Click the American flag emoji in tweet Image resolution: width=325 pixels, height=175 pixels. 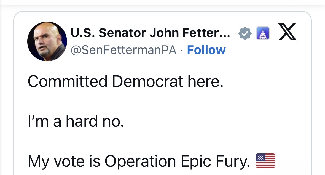point(265,161)
